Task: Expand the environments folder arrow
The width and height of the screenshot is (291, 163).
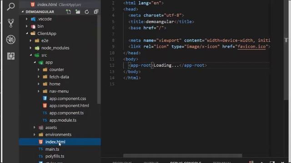Action: (35, 134)
